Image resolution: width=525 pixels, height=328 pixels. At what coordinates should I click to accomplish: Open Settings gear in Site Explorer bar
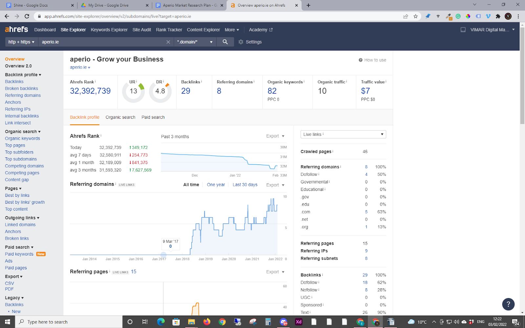click(x=250, y=42)
